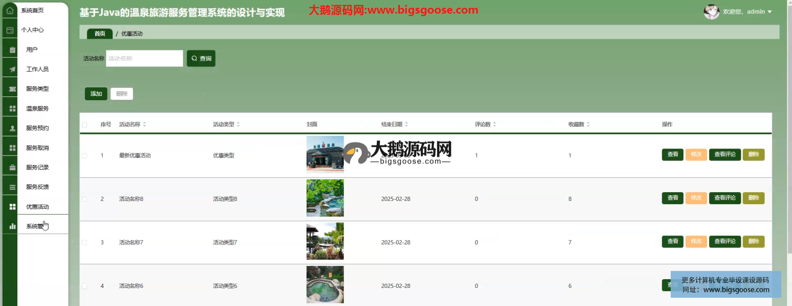The image size is (792, 306).
Task: Click the bar chart icon beside 系统管理
Action: tap(12, 226)
